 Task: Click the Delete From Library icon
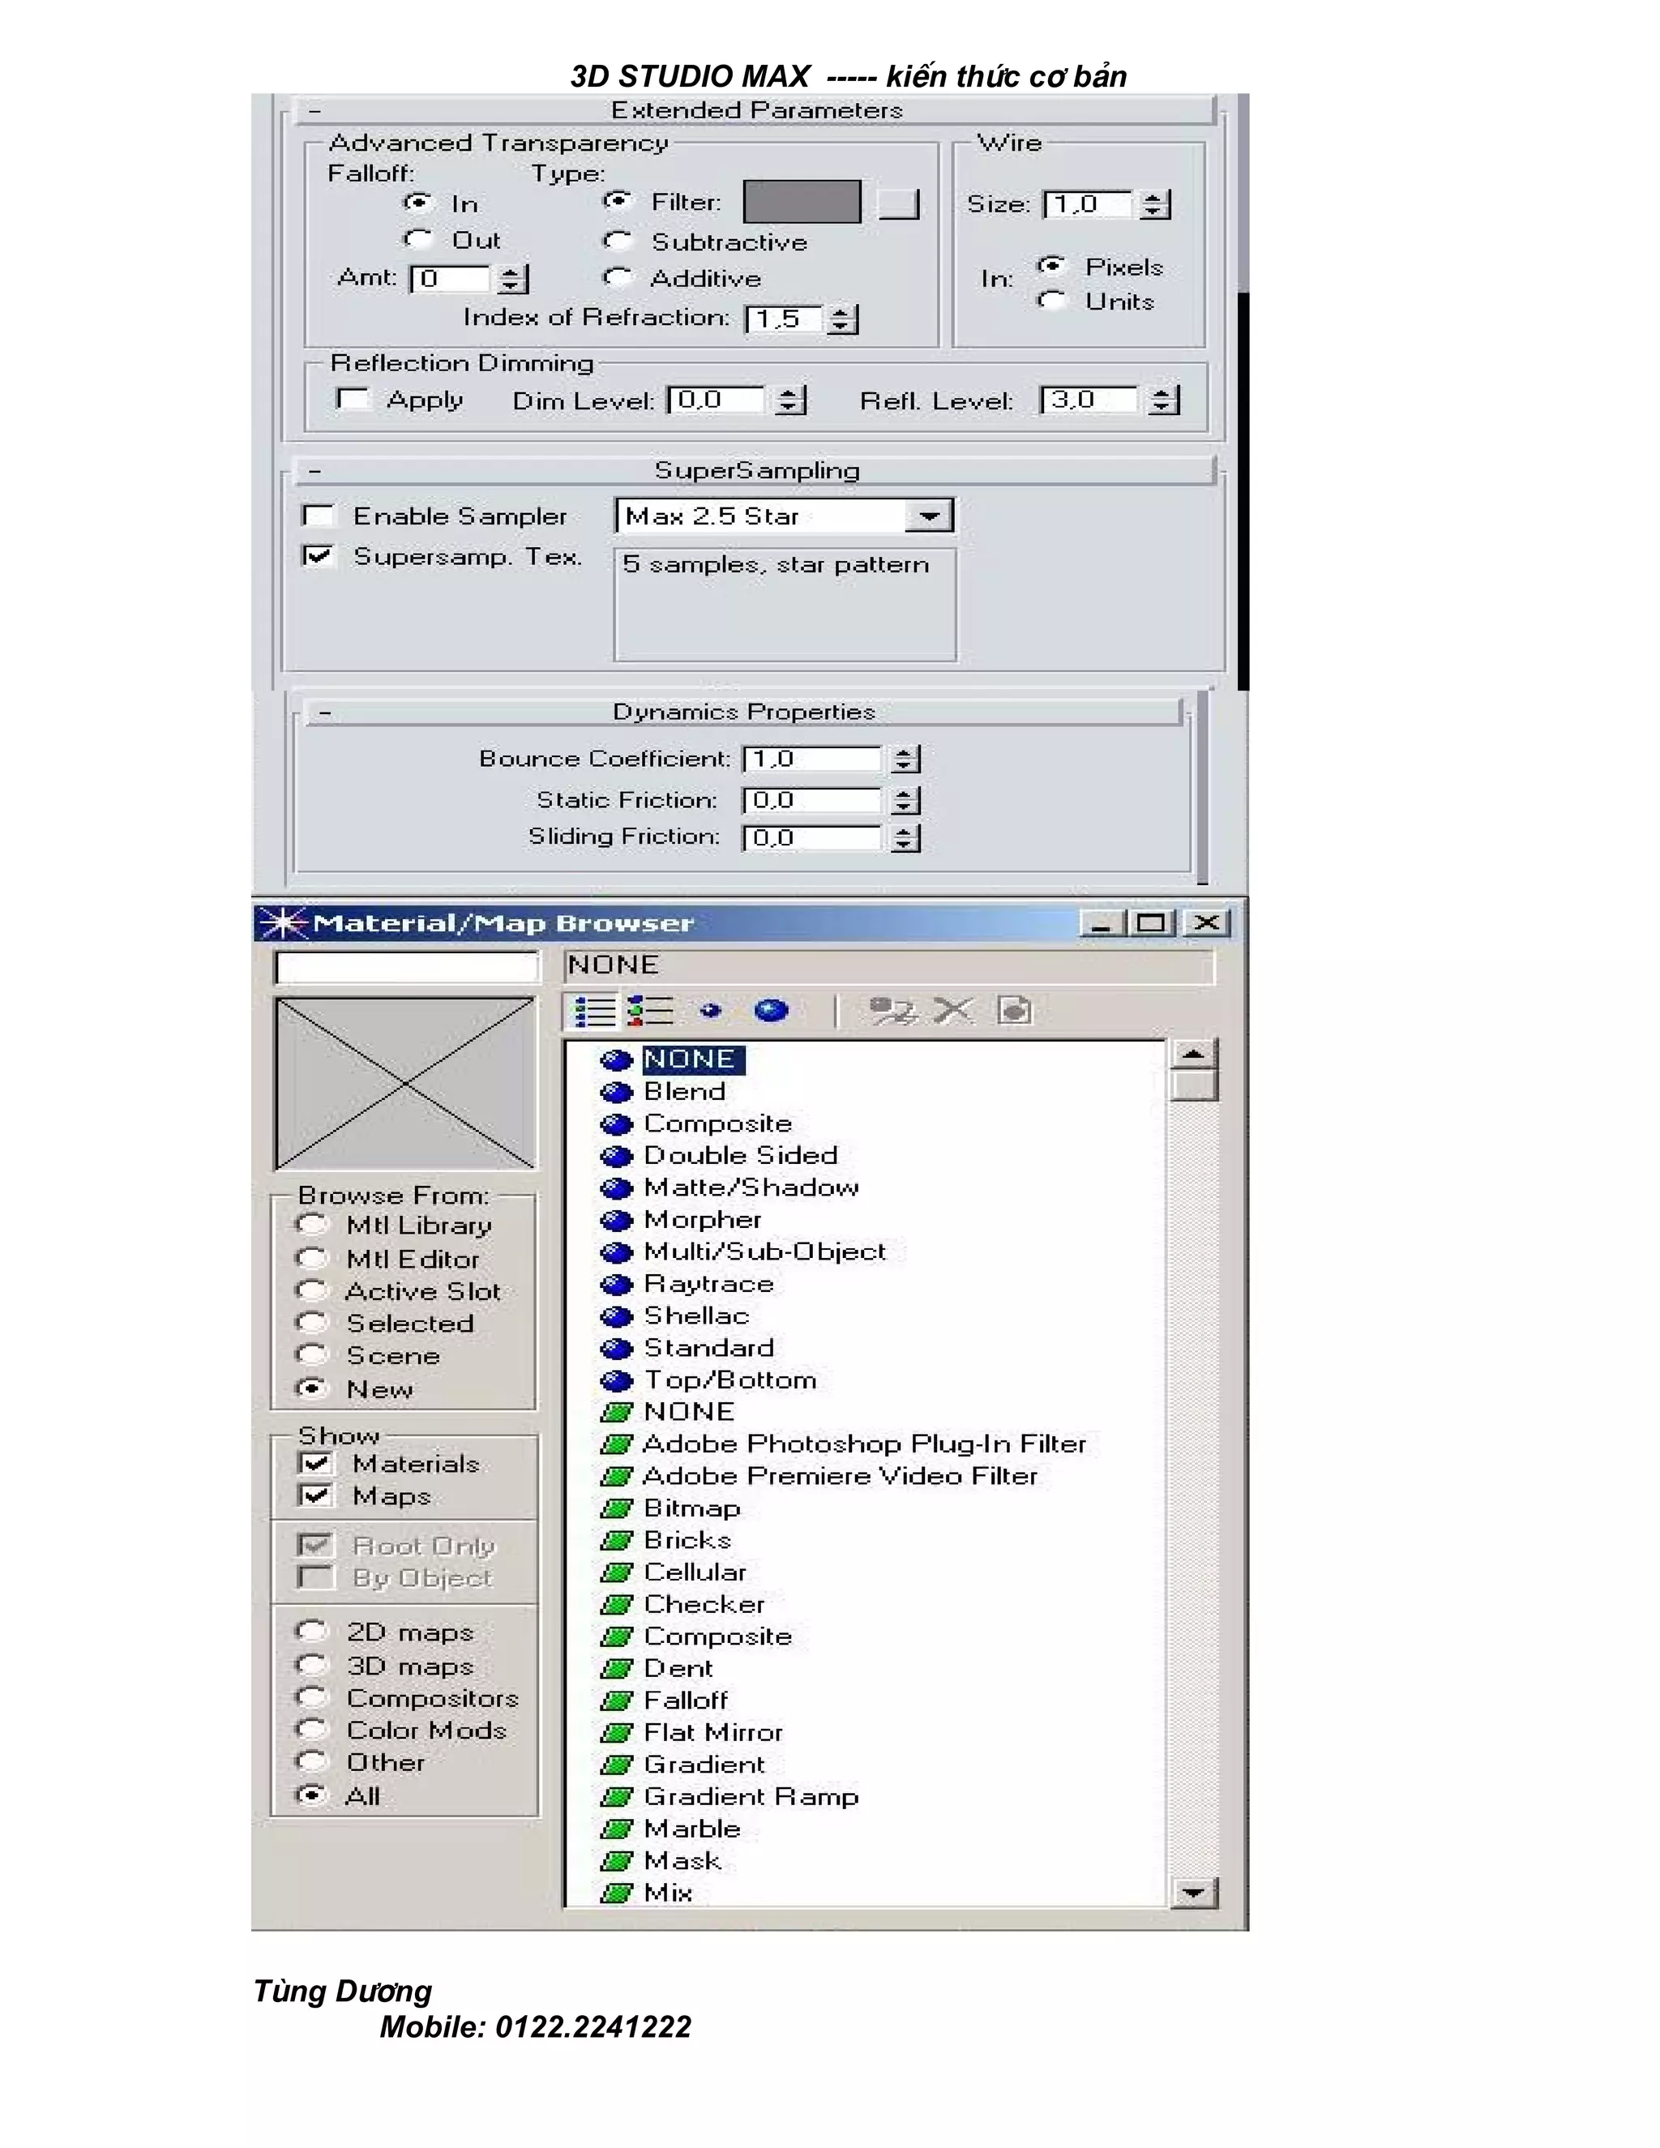[953, 1011]
